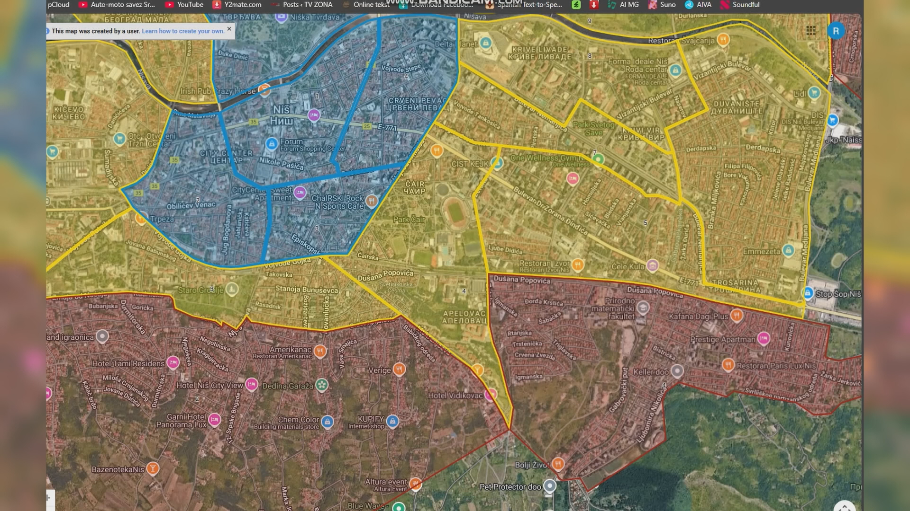Click the Restoran Amerikanac restaurant pin
The image size is (910, 511).
[320, 351]
